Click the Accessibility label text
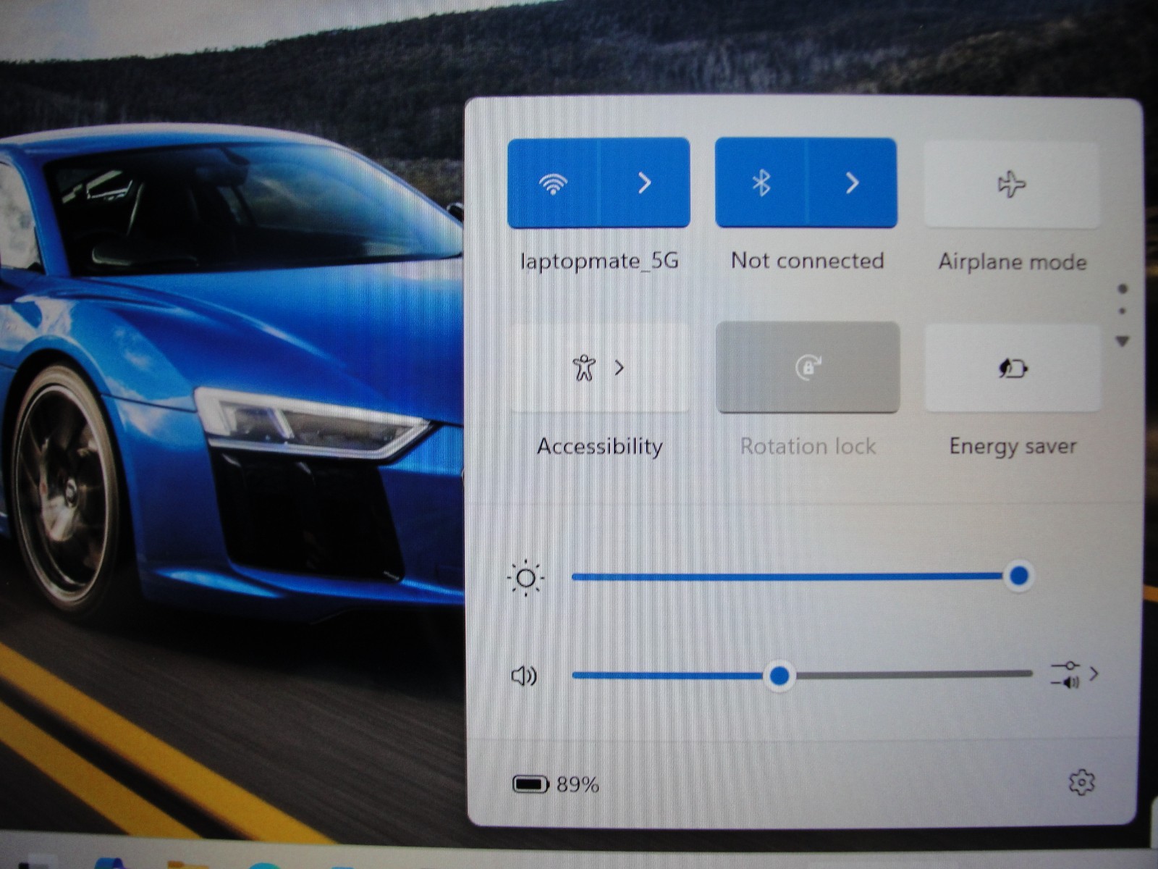 point(599,446)
